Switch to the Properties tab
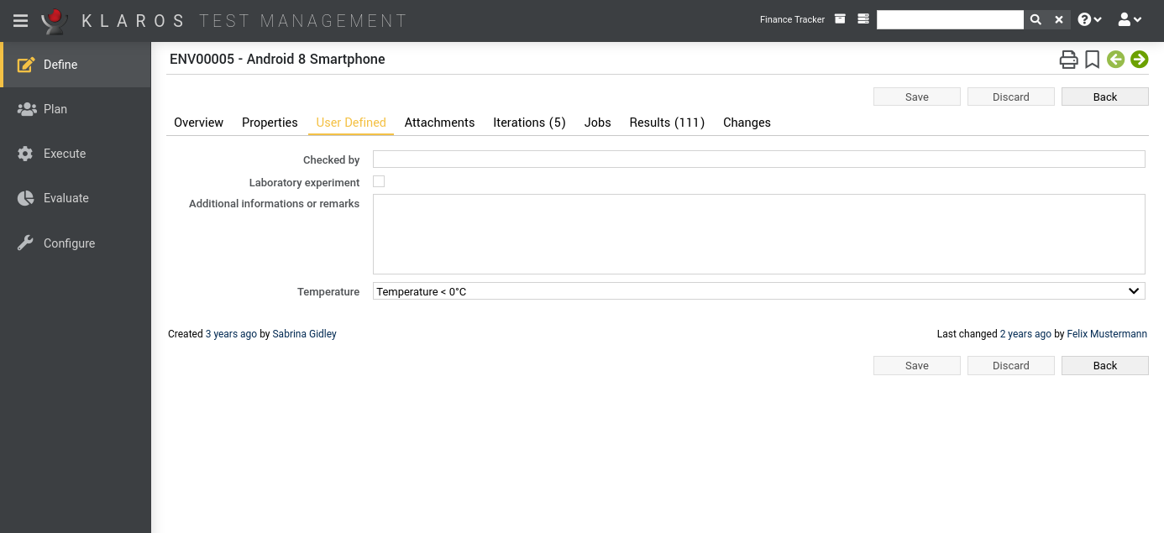This screenshot has height=533, width=1164. pyautogui.click(x=270, y=123)
